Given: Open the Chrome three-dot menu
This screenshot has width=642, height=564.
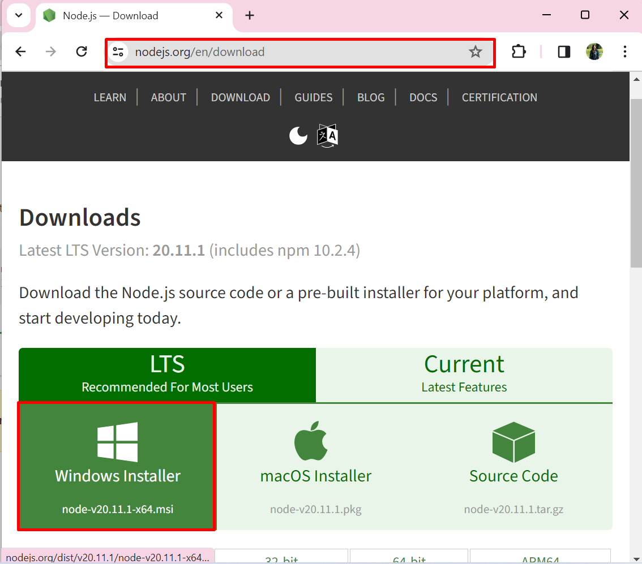Looking at the screenshot, I should (625, 51).
